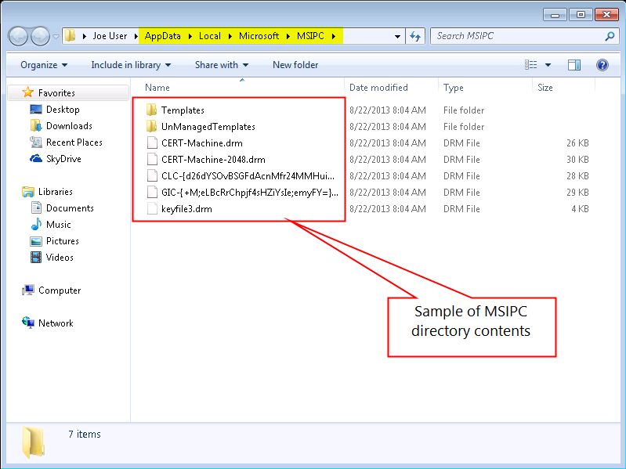Click the Refresh button
The width and height of the screenshot is (626, 469).
pos(415,36)
